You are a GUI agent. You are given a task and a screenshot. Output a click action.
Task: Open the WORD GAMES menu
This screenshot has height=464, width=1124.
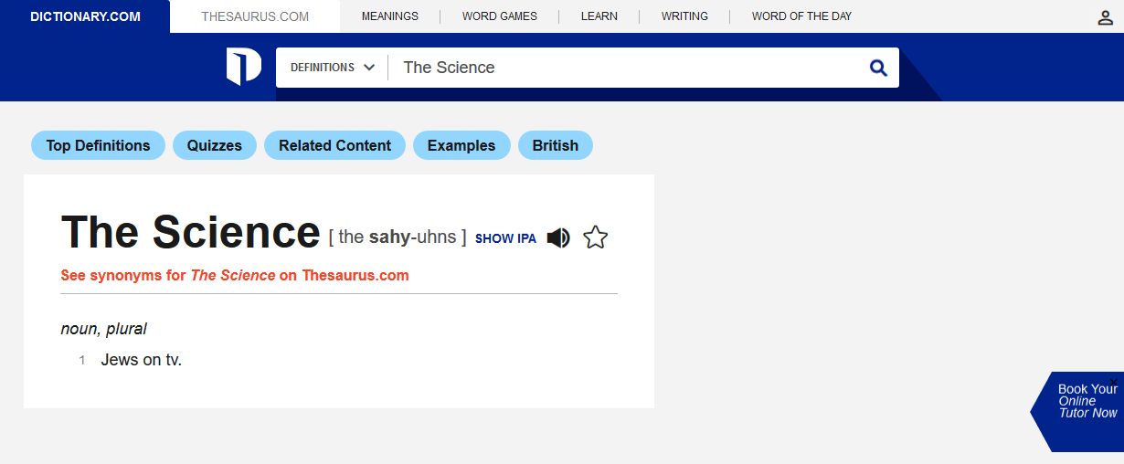coord(500,16)
